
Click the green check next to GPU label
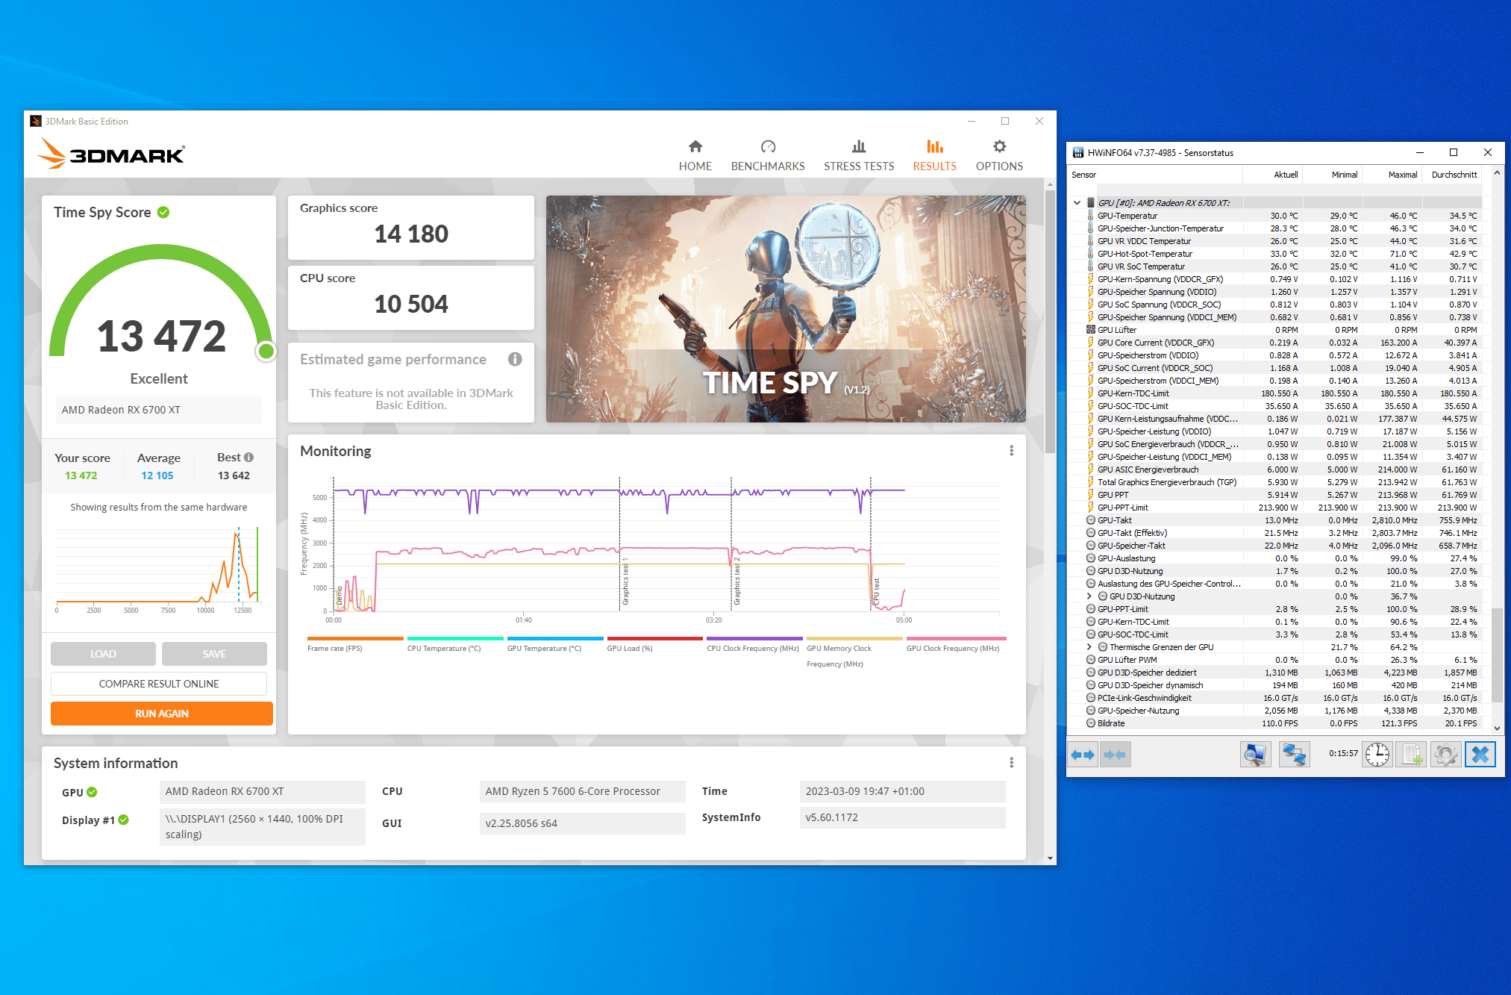pyautogui.click(x=92, y=792)
